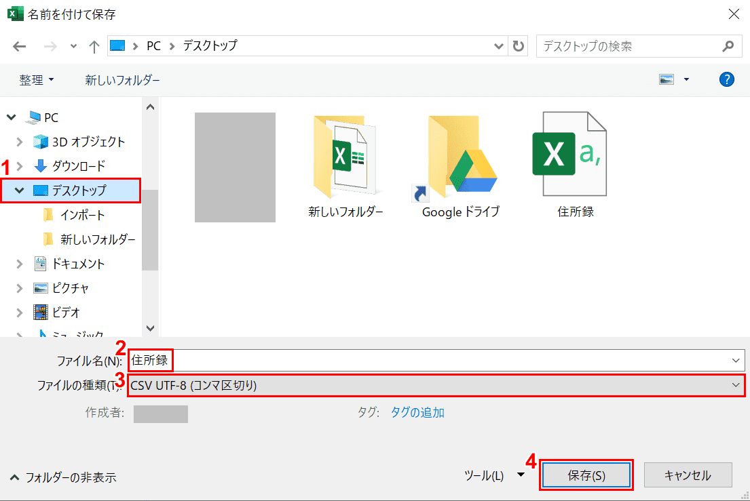Expand 3D オブジェクト node
This screenshot has width=750, height=501.
point(19,142)
